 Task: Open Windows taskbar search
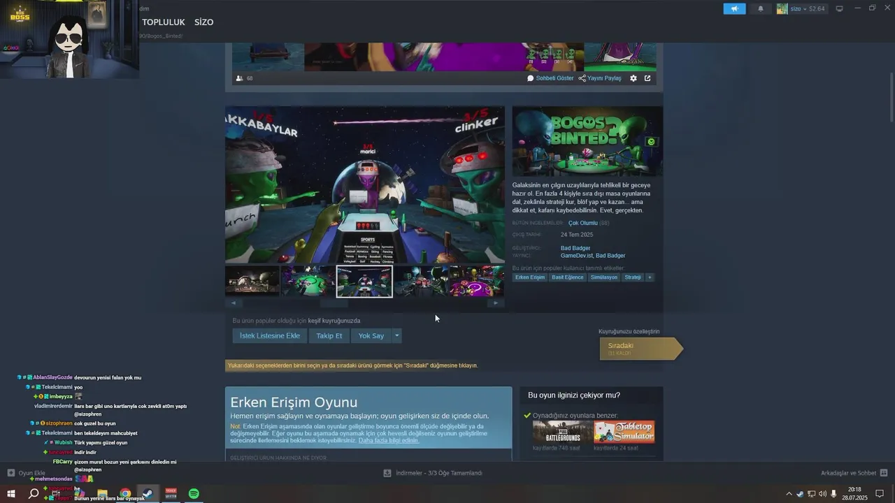tap(34, 494)
